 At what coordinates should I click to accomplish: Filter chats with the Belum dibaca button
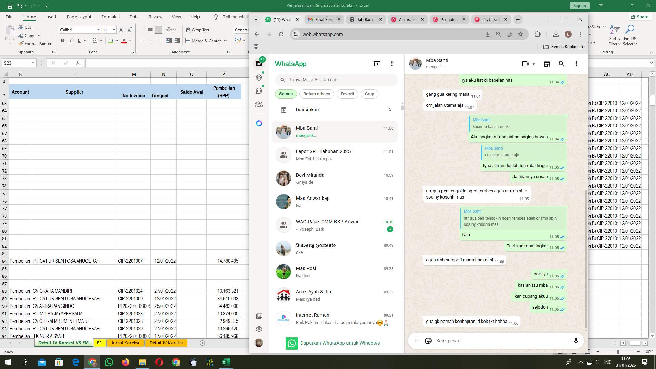(316, 94)
